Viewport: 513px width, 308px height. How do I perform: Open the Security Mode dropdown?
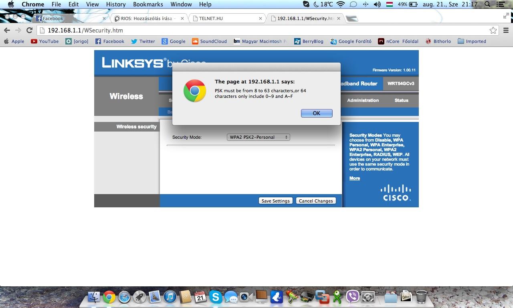coord(258,137)
